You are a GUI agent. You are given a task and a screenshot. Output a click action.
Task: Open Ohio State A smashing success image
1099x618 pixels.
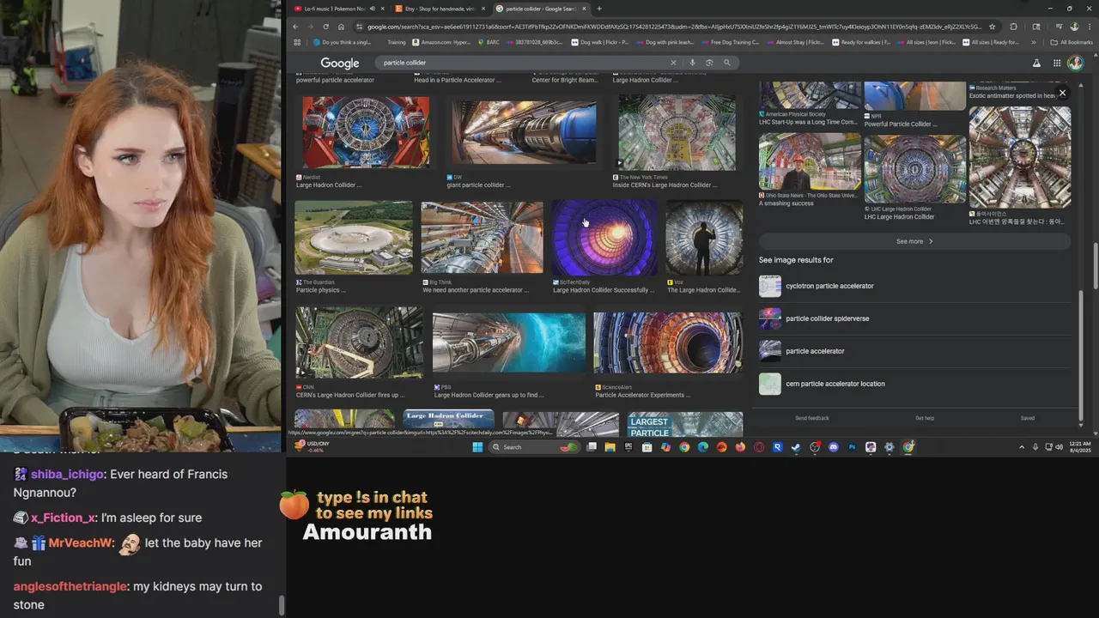coord(809,161)
